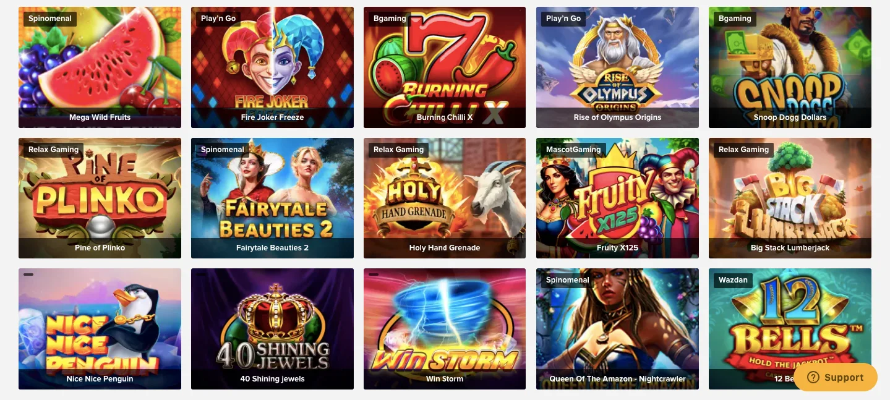Play Nice Nice Penguin game
890x400 pixels.
(100, 329)
